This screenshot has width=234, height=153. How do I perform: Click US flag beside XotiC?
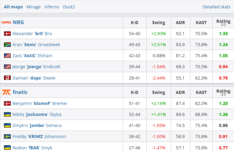7,55
